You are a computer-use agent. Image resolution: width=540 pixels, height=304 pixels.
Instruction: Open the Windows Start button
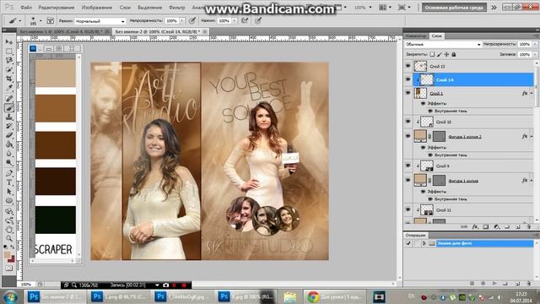(x=10, y=297)
